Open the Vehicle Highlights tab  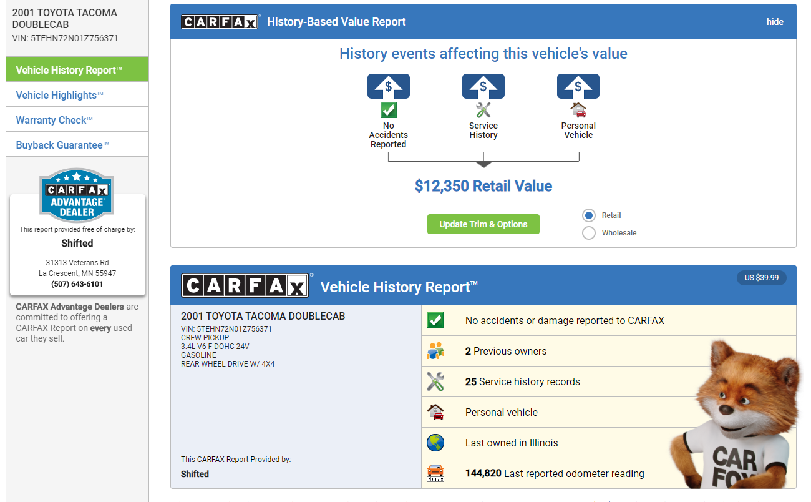tap(77, 95)
